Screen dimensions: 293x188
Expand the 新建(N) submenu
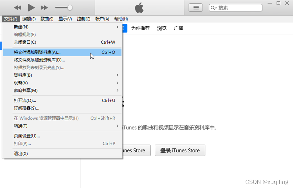tap(62, 27)
